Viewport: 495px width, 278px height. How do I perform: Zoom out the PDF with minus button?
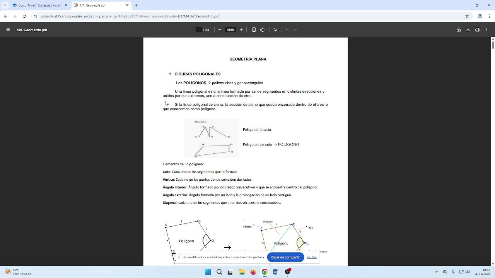tap(220, 30)
